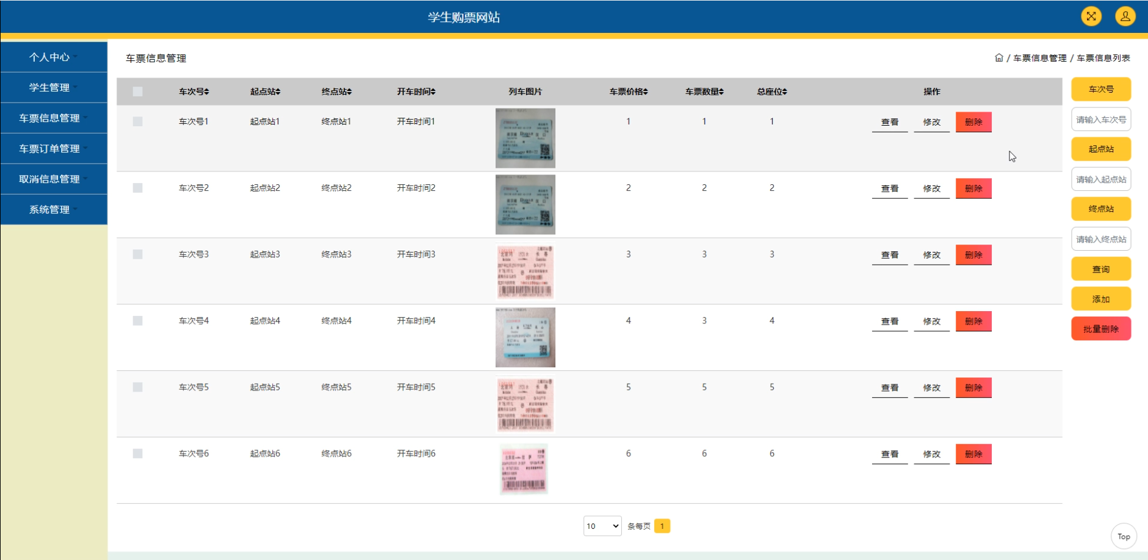Image resolution: width=1148 pixels, height=560 pixels.
Task: Focus the 请输入起点站 input field
Action: pyautogui.click(x=1101, y=179)
